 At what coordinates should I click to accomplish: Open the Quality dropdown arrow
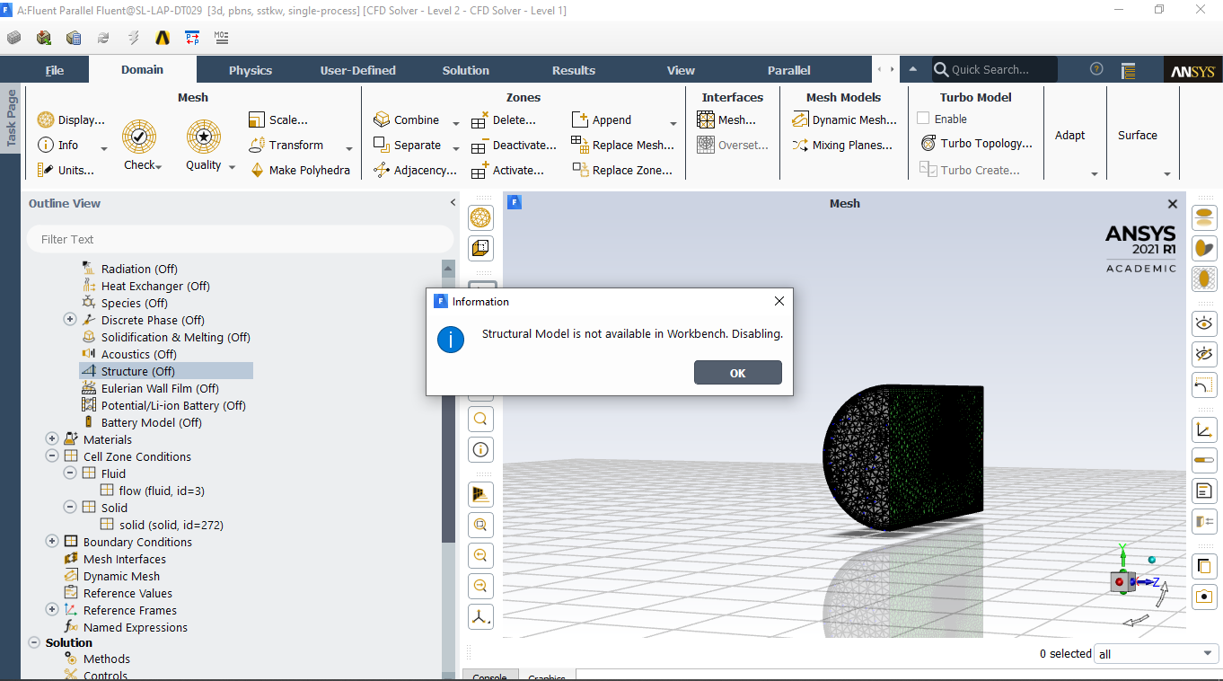[x=232, y=167]
